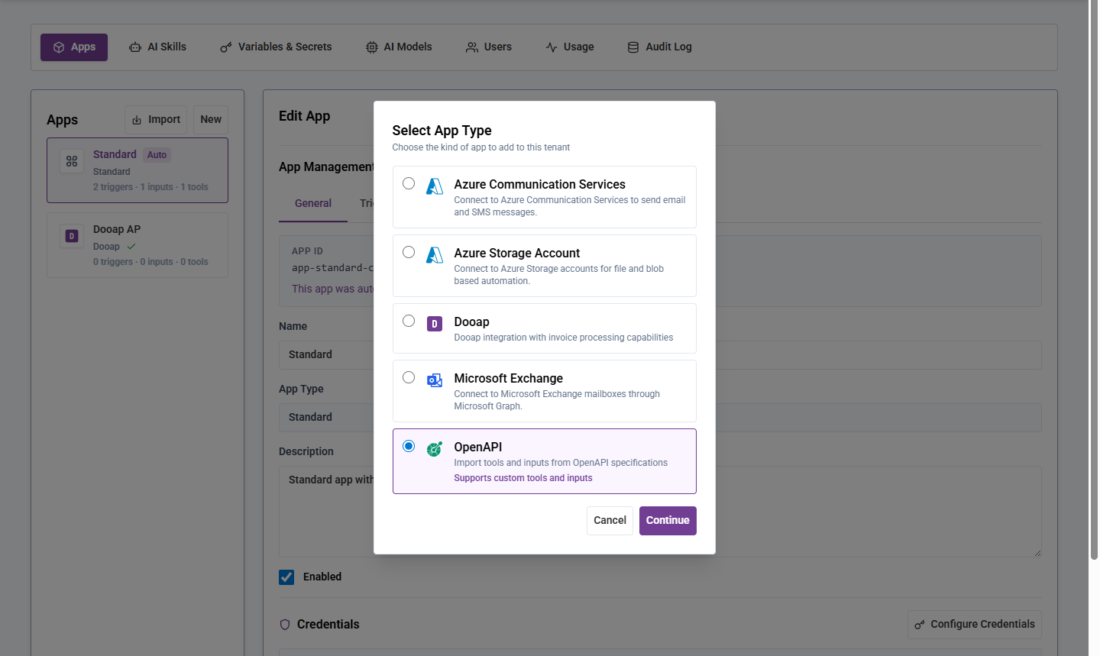The width and height of the screenshot is (1100, 656).
Task: Click the purple Dooap logo in the dialog
Action: 435,324
